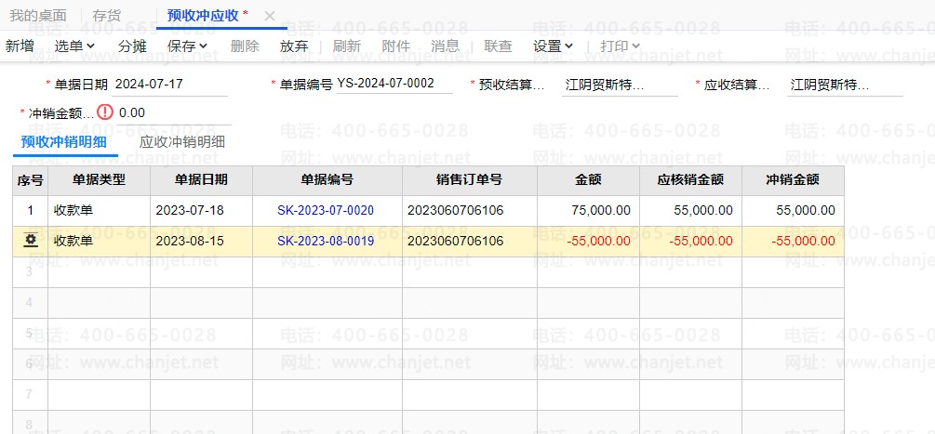
Task: Click the 应收结算 customer field
Action: point(845,85)
